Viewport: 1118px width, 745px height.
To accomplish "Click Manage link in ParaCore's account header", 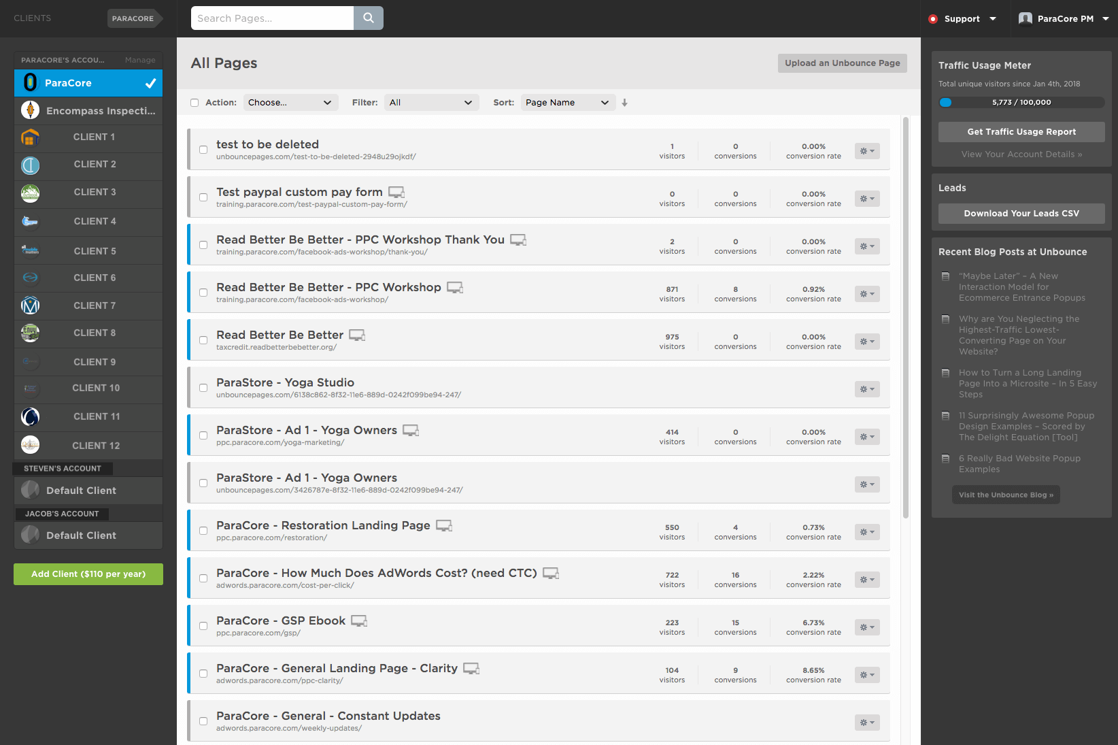I will (x=140, y=61).
